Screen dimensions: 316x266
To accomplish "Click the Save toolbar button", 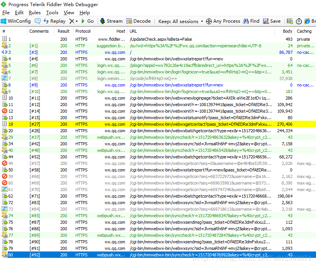I will point(272,21).
